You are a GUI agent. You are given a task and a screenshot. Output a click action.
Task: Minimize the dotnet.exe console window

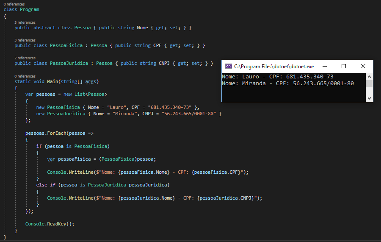325,66
